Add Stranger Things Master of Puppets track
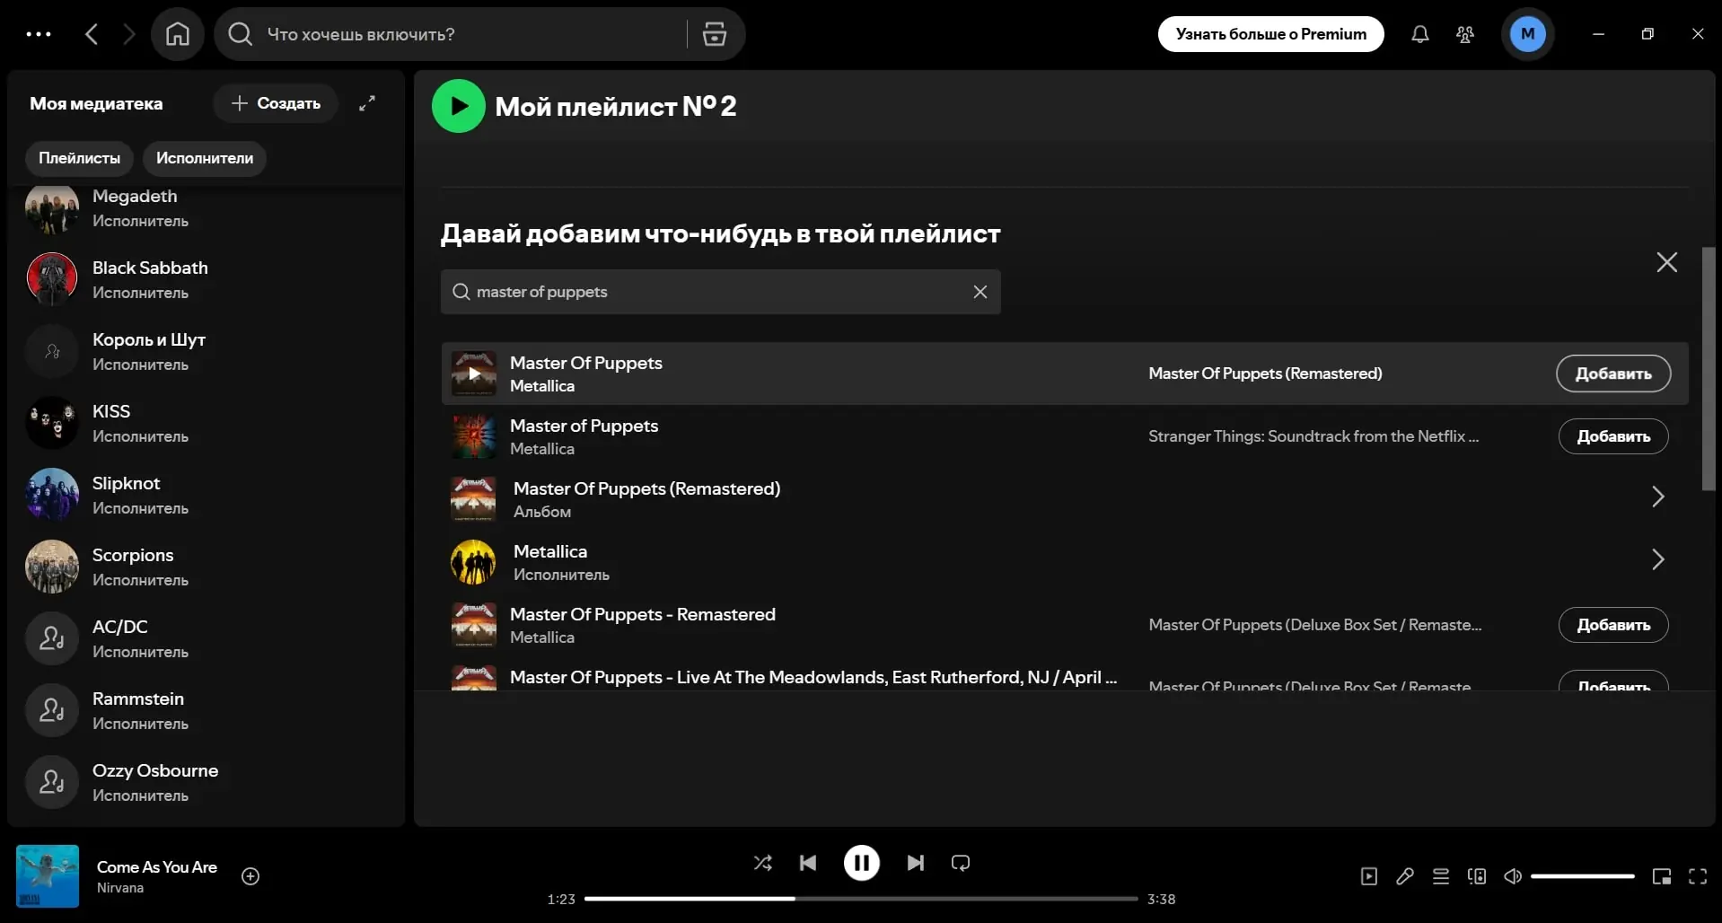 click(x=1613, y=436)
